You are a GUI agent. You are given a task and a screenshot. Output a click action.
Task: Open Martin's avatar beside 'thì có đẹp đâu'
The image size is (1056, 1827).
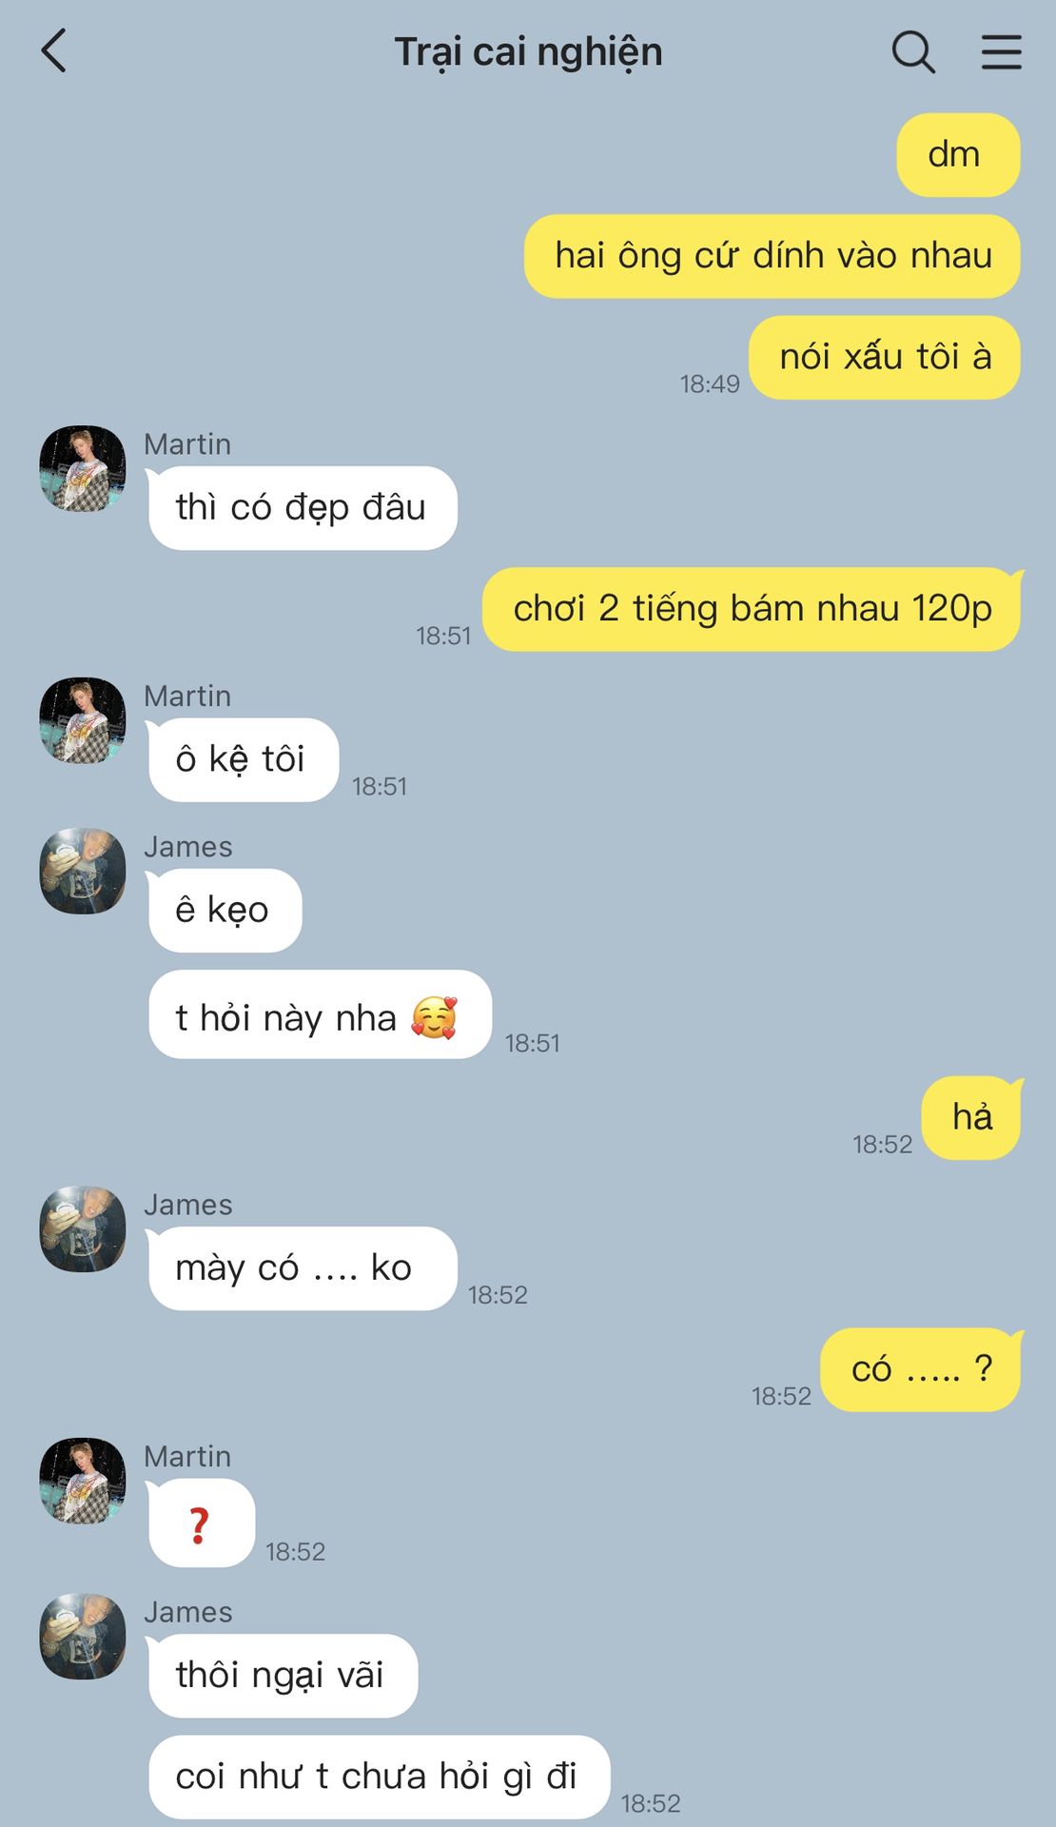click(x=83, y=468)
